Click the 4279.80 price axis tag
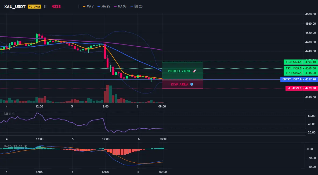This screenshot has height=175, width=318. point(310,88)
